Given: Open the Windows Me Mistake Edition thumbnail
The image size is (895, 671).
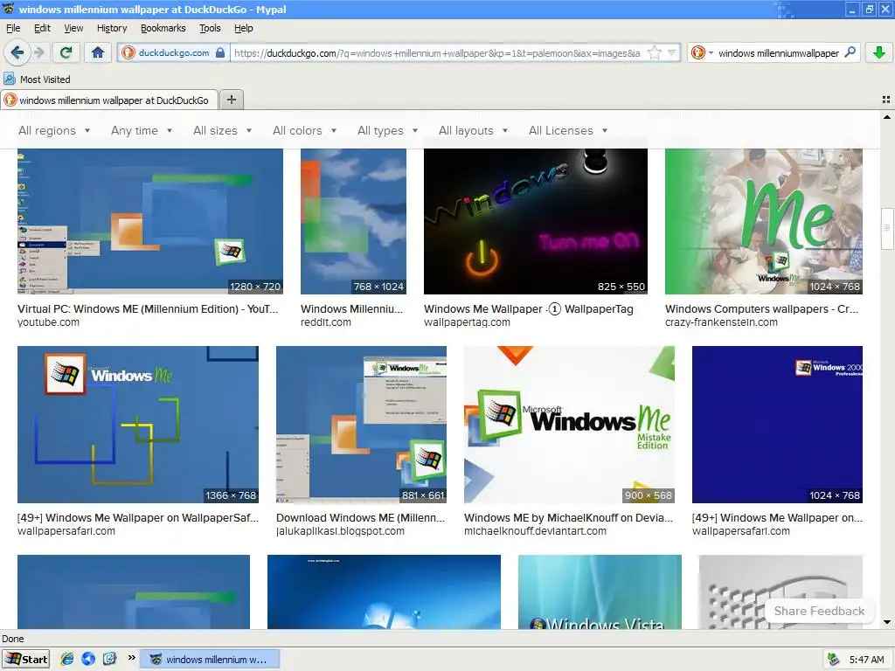Looking at the screenshot, I should (x=569, y=425).
